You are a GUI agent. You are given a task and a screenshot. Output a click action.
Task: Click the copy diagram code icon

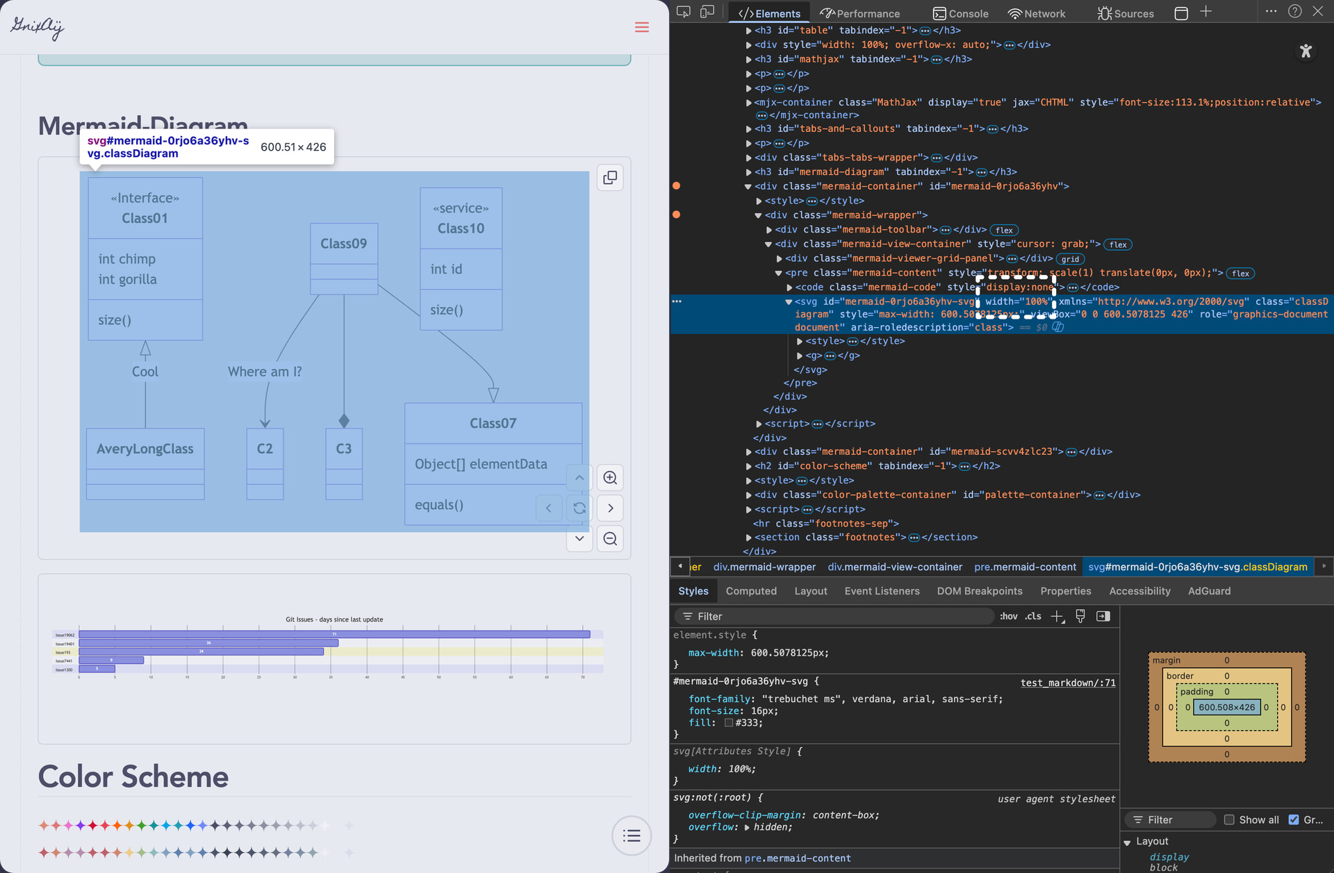610,178
